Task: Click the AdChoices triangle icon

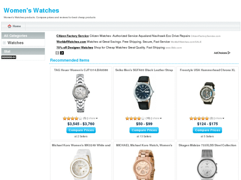Action: (229, 53)
